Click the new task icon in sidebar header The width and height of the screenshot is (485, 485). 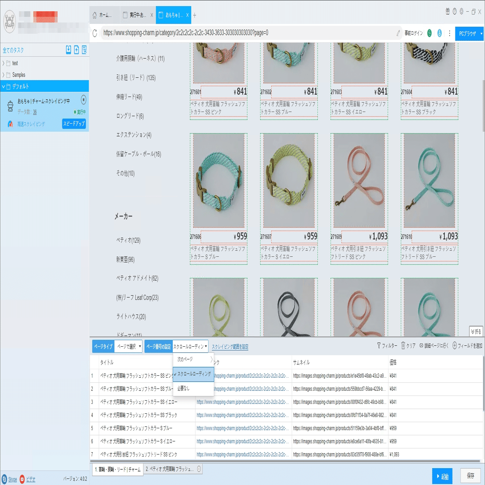tap(76, 50)
